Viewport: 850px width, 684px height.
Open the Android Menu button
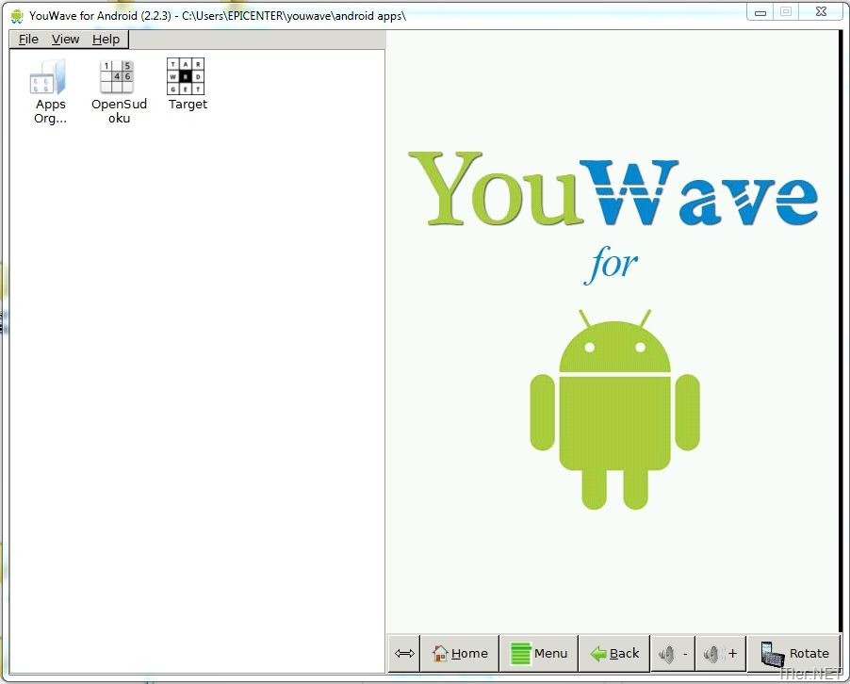point(539,654)
